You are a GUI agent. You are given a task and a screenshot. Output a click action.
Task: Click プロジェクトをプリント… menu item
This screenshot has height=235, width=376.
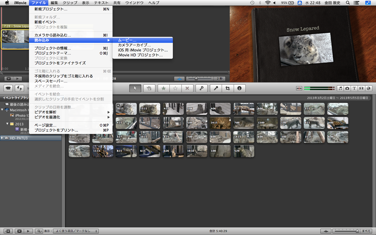pos(71,130)
